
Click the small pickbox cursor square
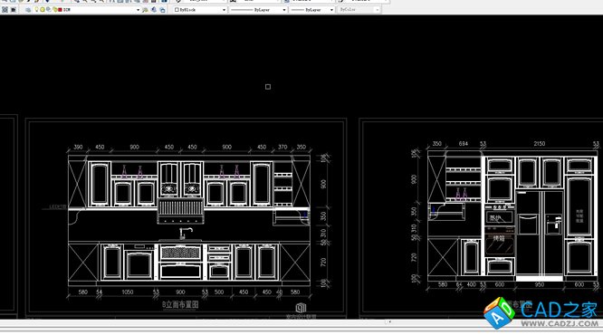[268, 87]
